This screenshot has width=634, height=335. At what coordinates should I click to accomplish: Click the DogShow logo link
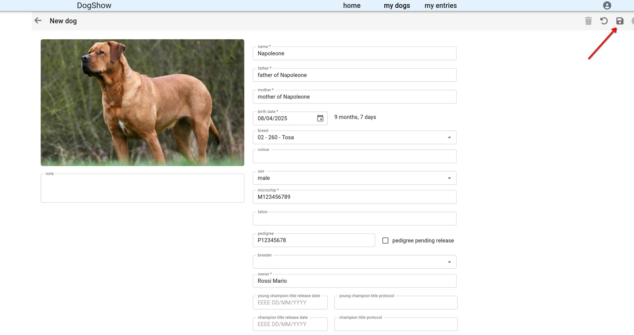pos(94,5)
